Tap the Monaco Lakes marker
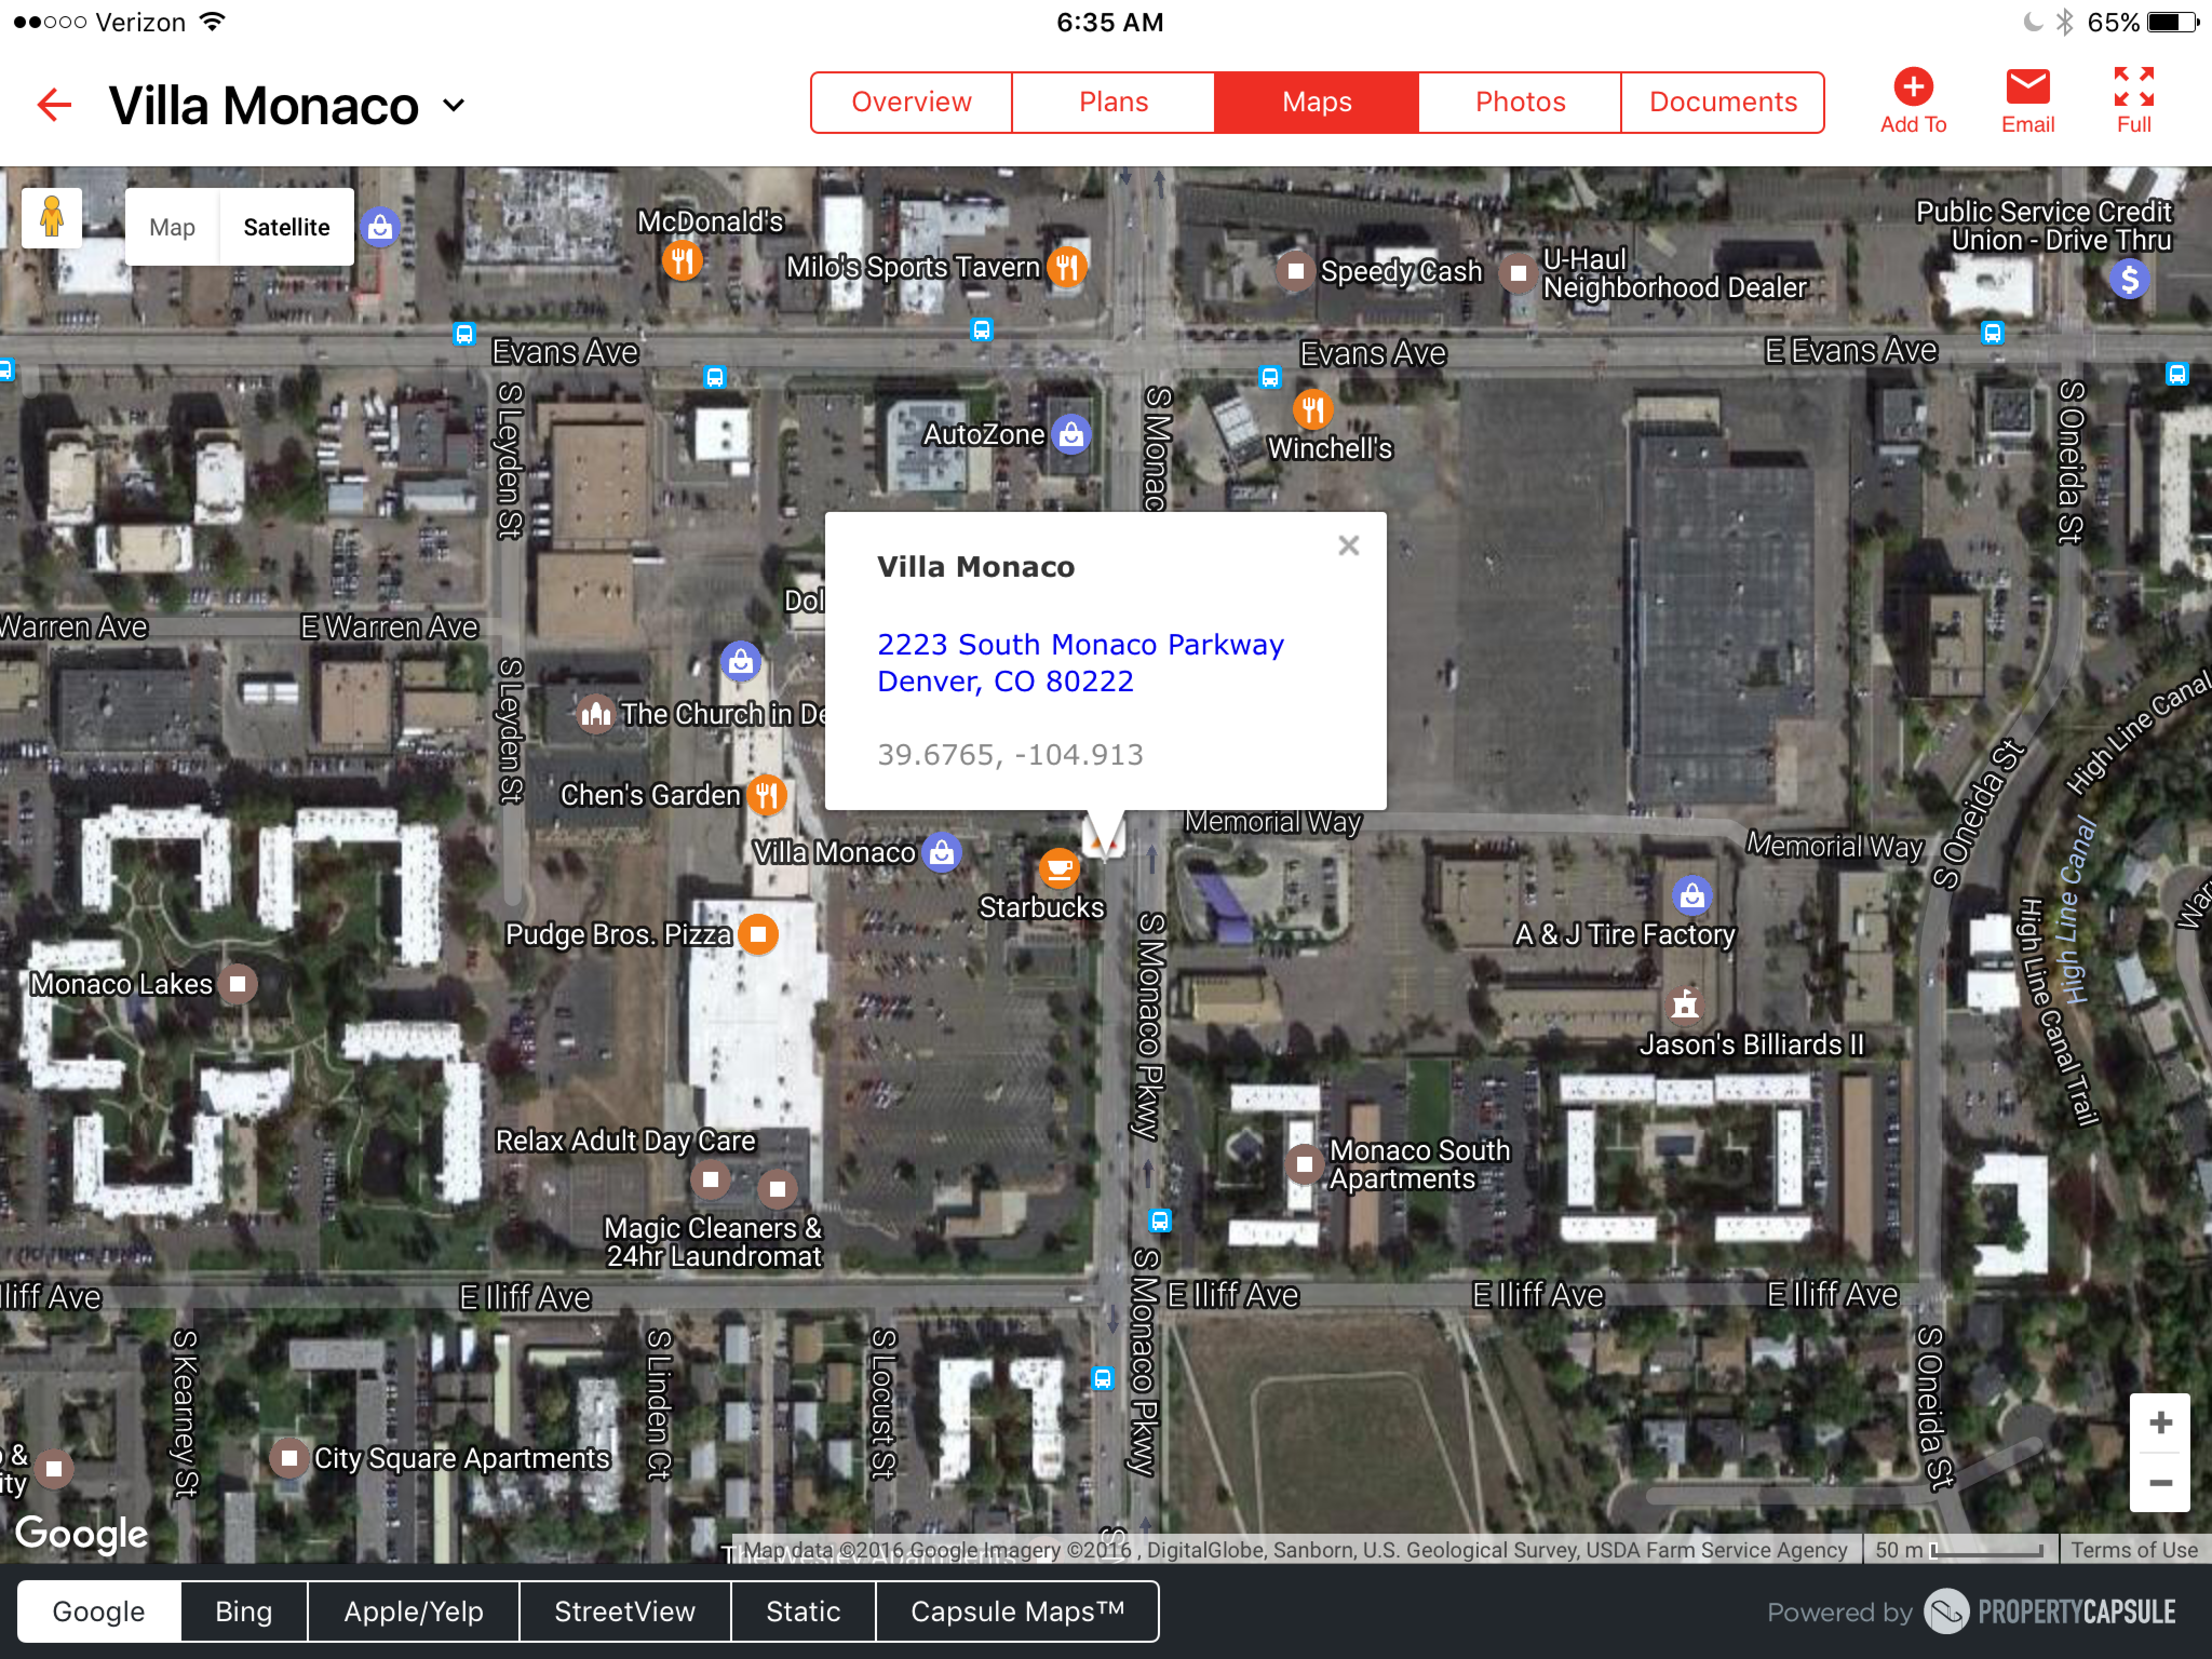Viewport: 2212px width, 1659px height. [x=237, y=984]
